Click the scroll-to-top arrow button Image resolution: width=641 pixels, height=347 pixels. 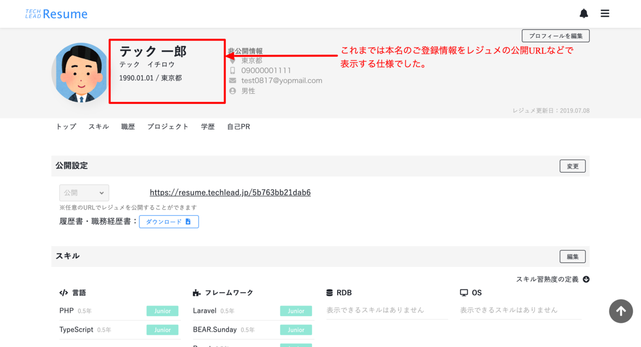pyautogui.click(x=621, y=311)
